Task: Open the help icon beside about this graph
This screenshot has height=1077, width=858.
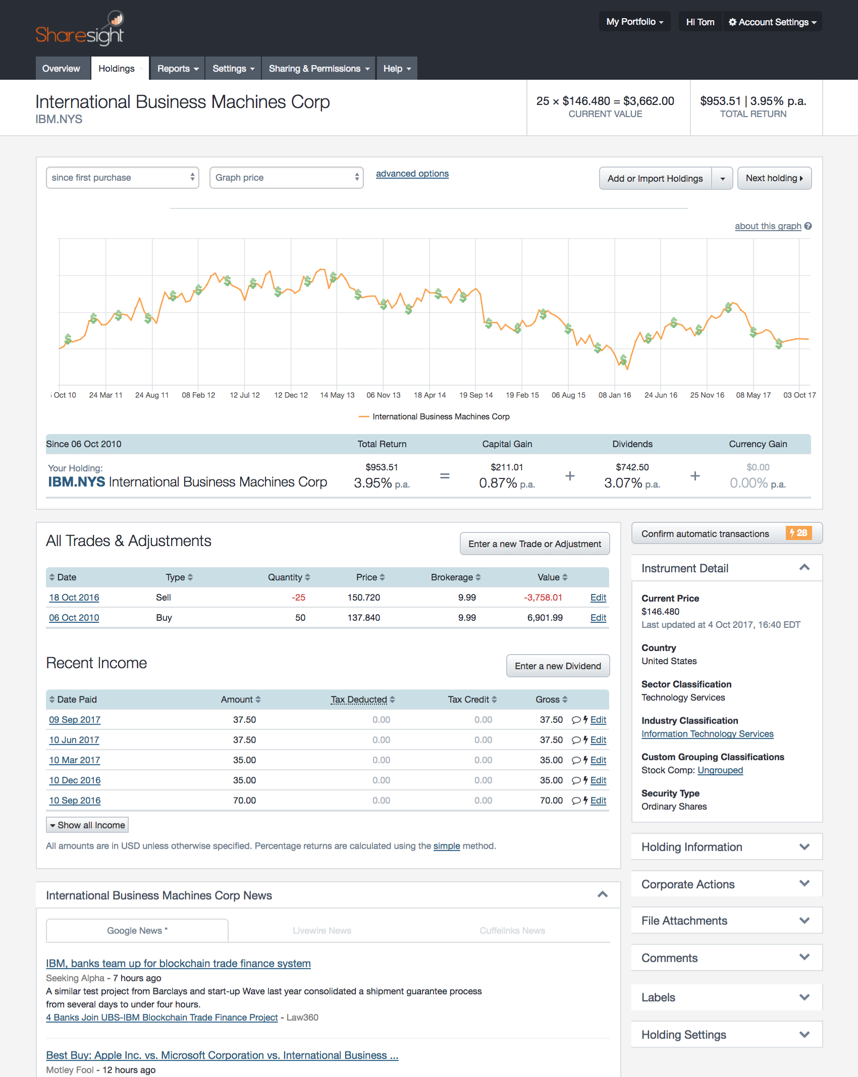Action: pos(808,226)
